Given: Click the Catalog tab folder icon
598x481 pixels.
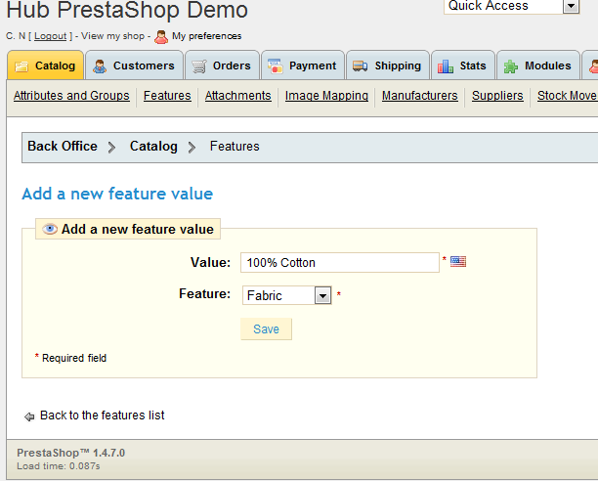Looking at the screenshot, I should pos(21,66).
